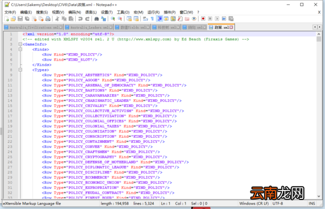Click the Save Recorded Macro icon
325x209 pixels.
tap(231, 19)
